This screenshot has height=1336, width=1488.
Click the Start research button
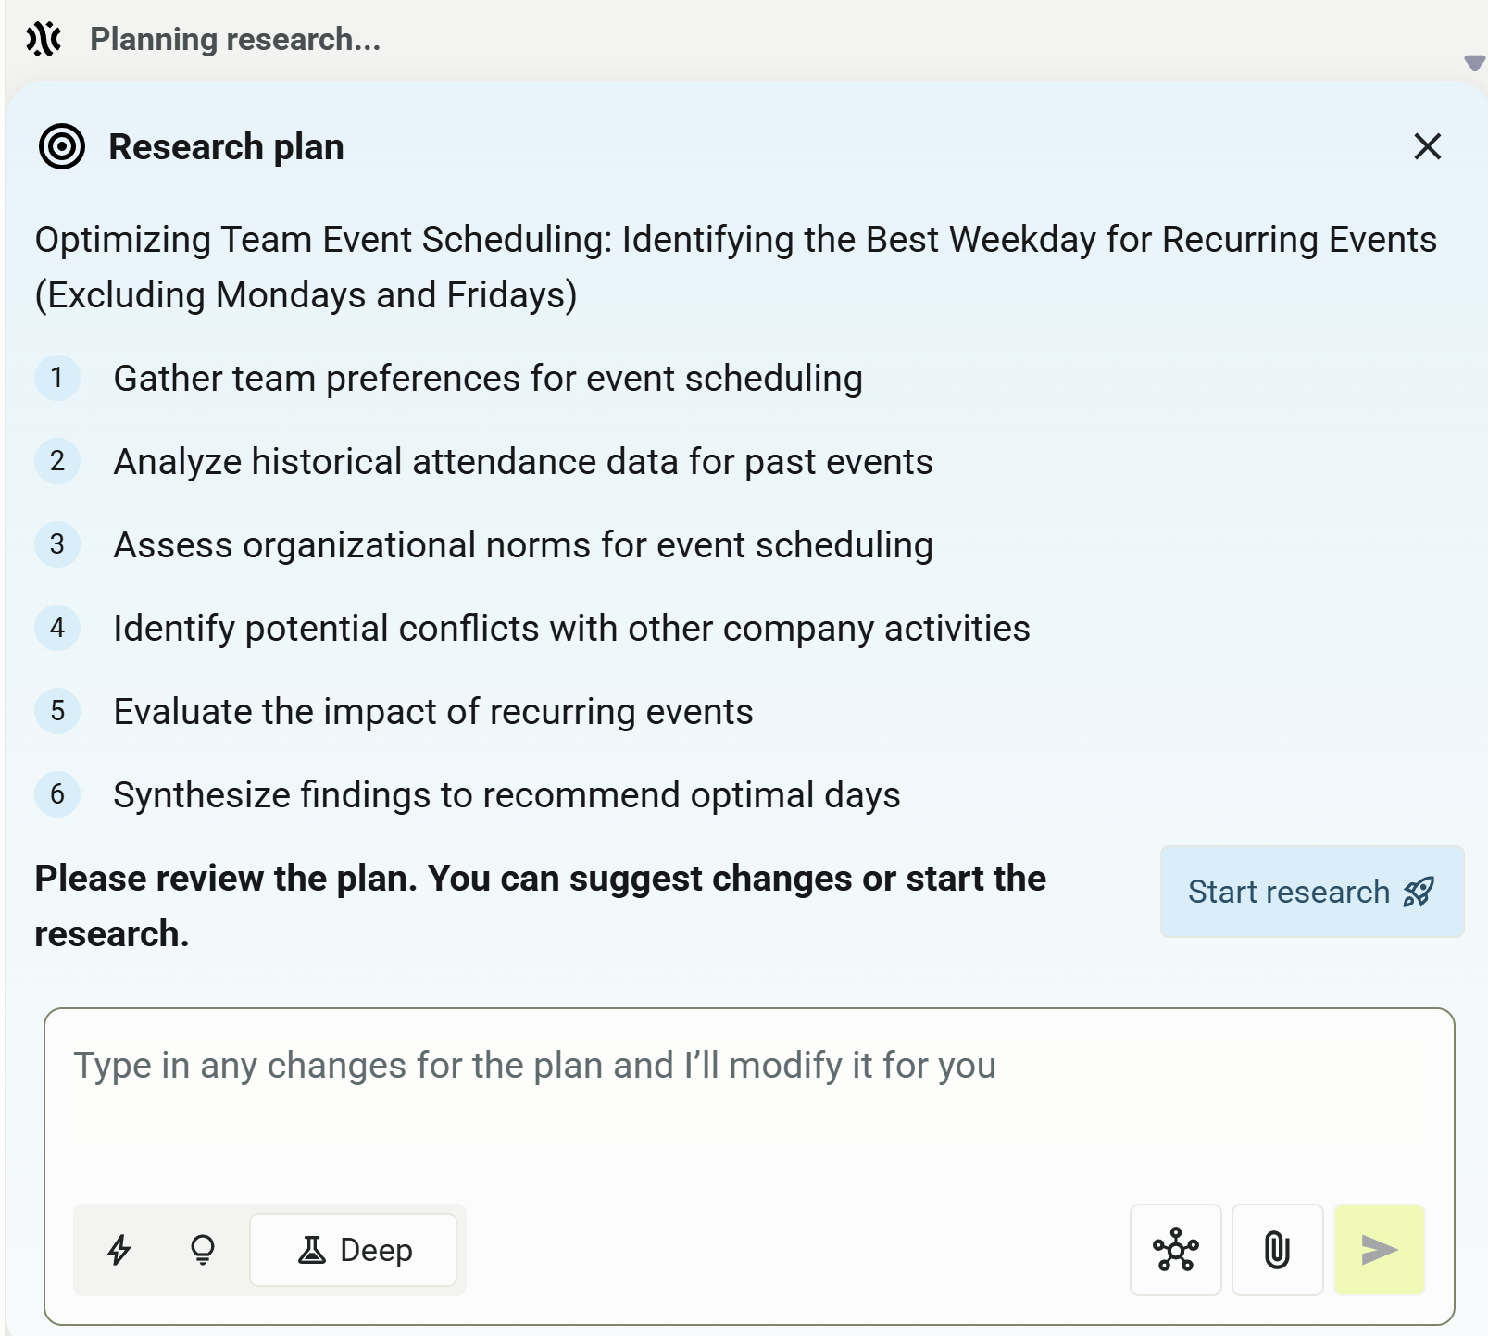pos(1310,892)
